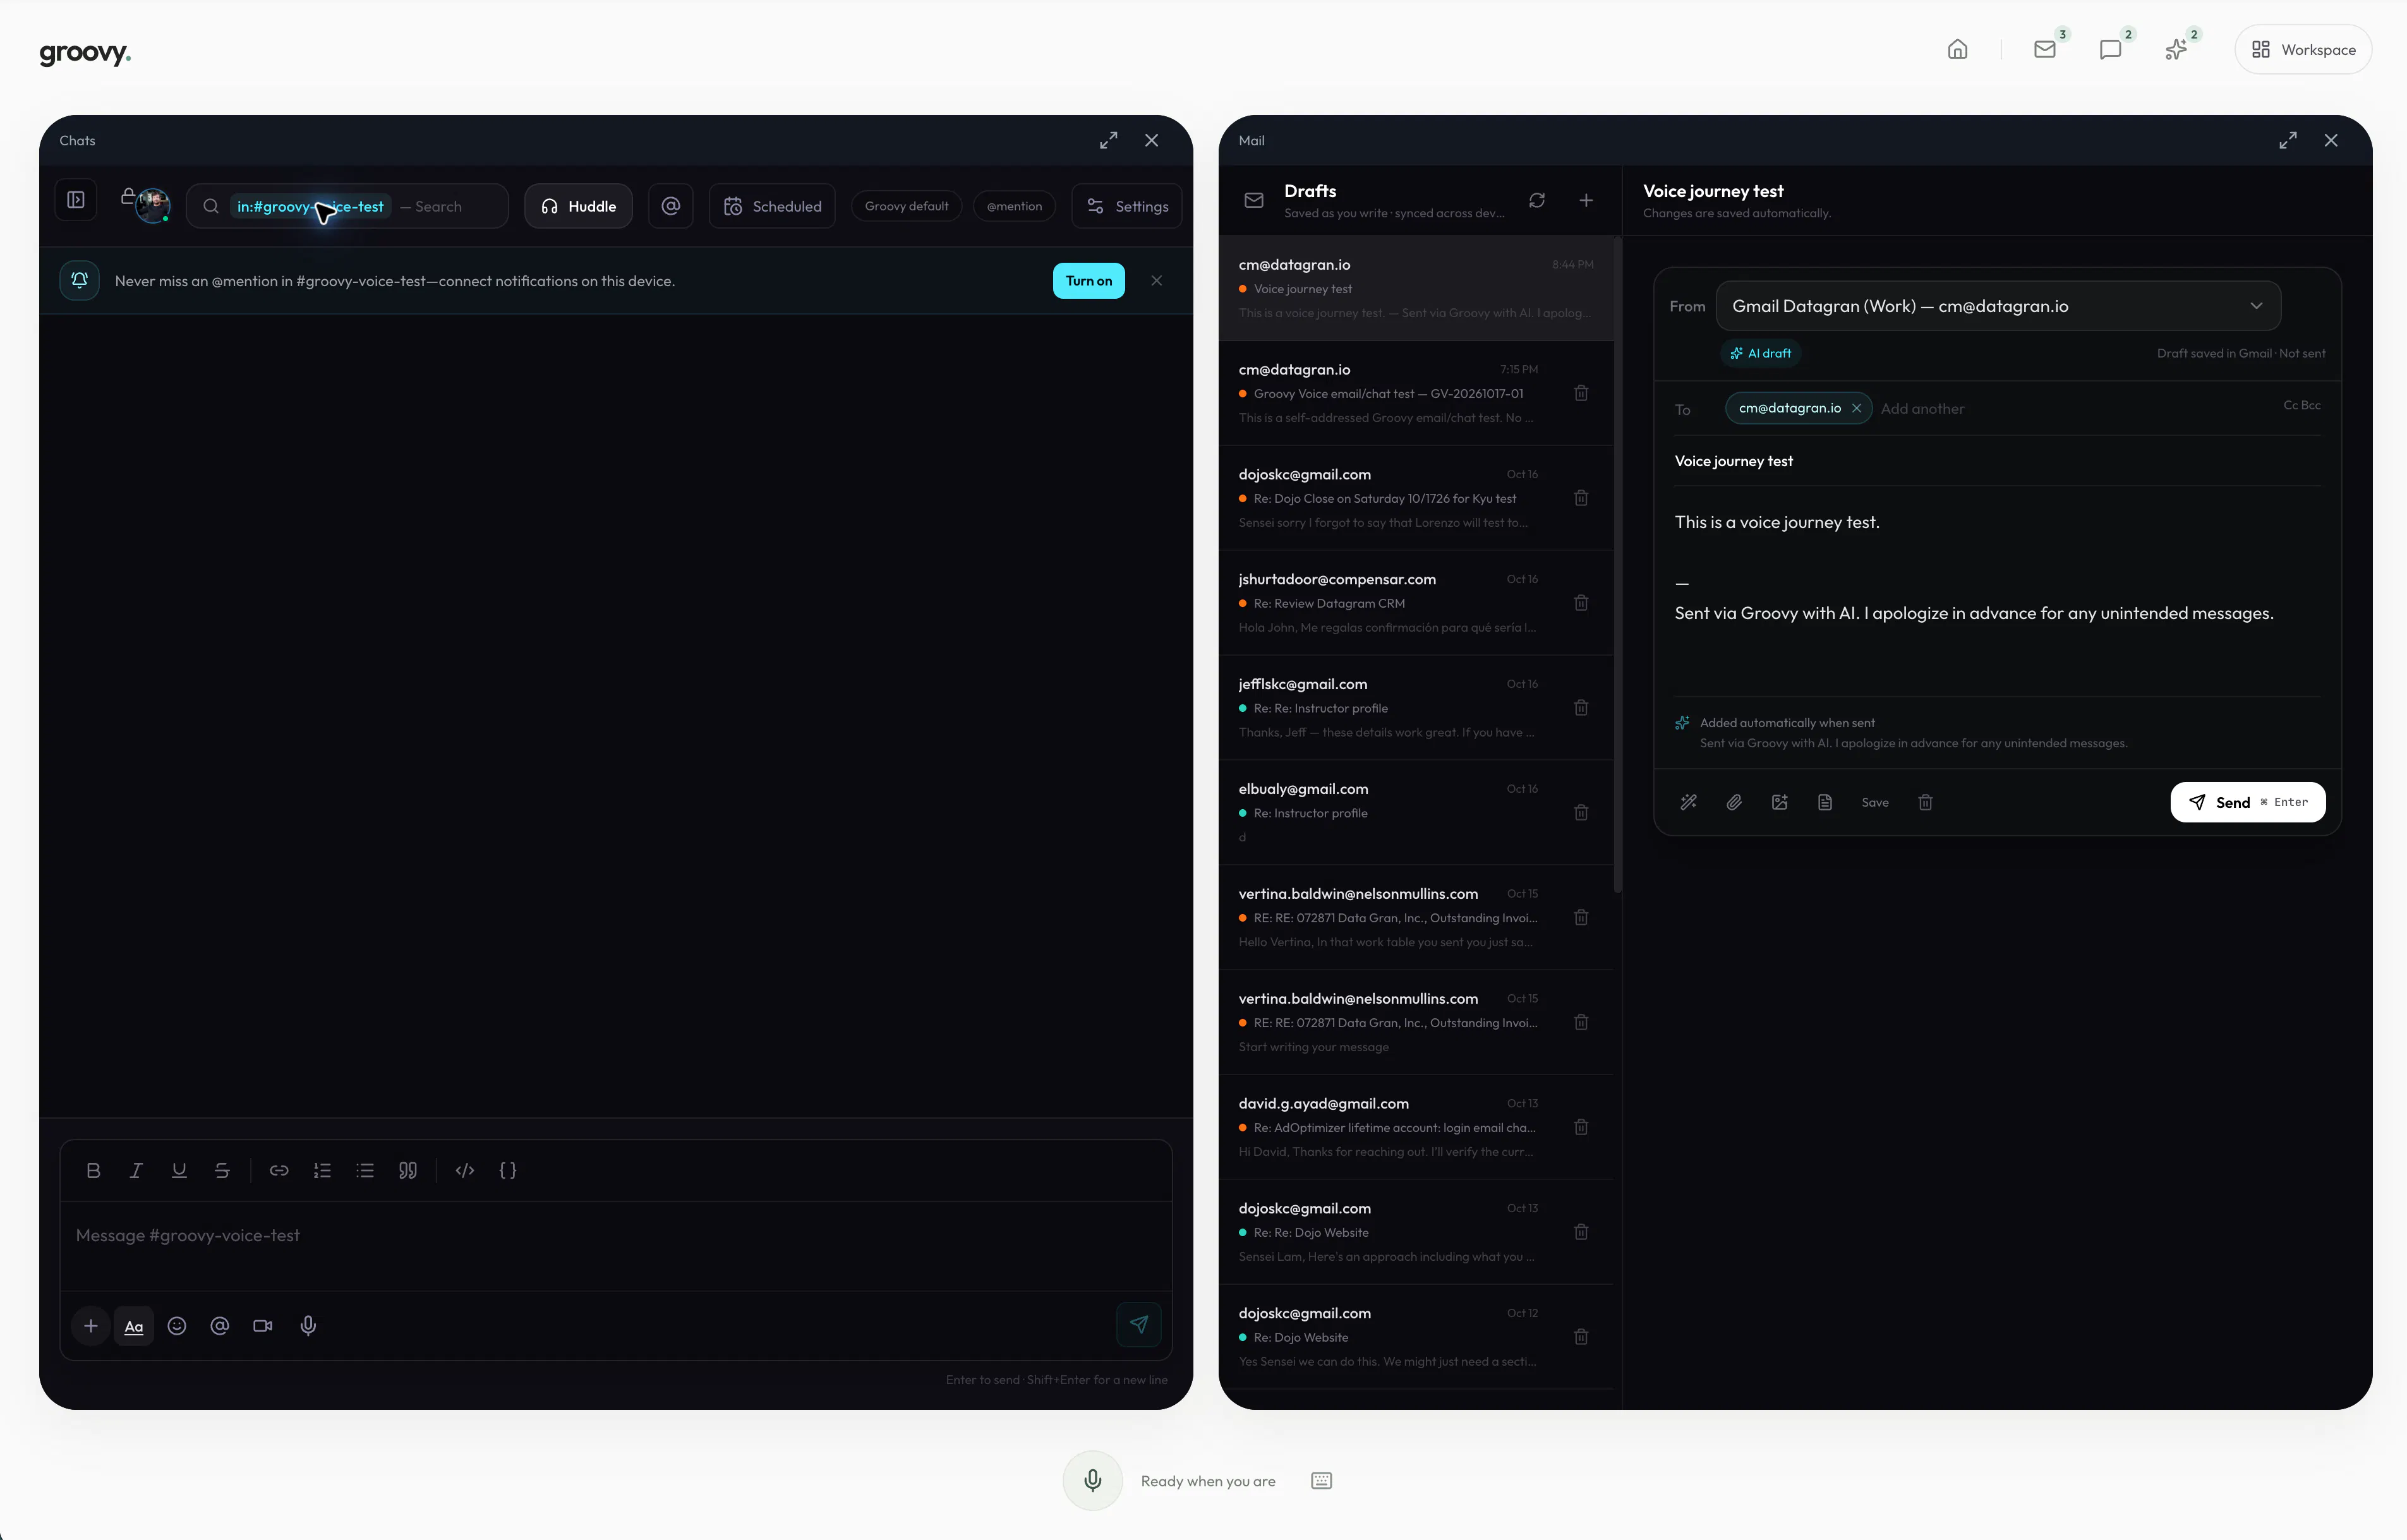Toggle underline formatting in chat composer

click(179, 1170)
